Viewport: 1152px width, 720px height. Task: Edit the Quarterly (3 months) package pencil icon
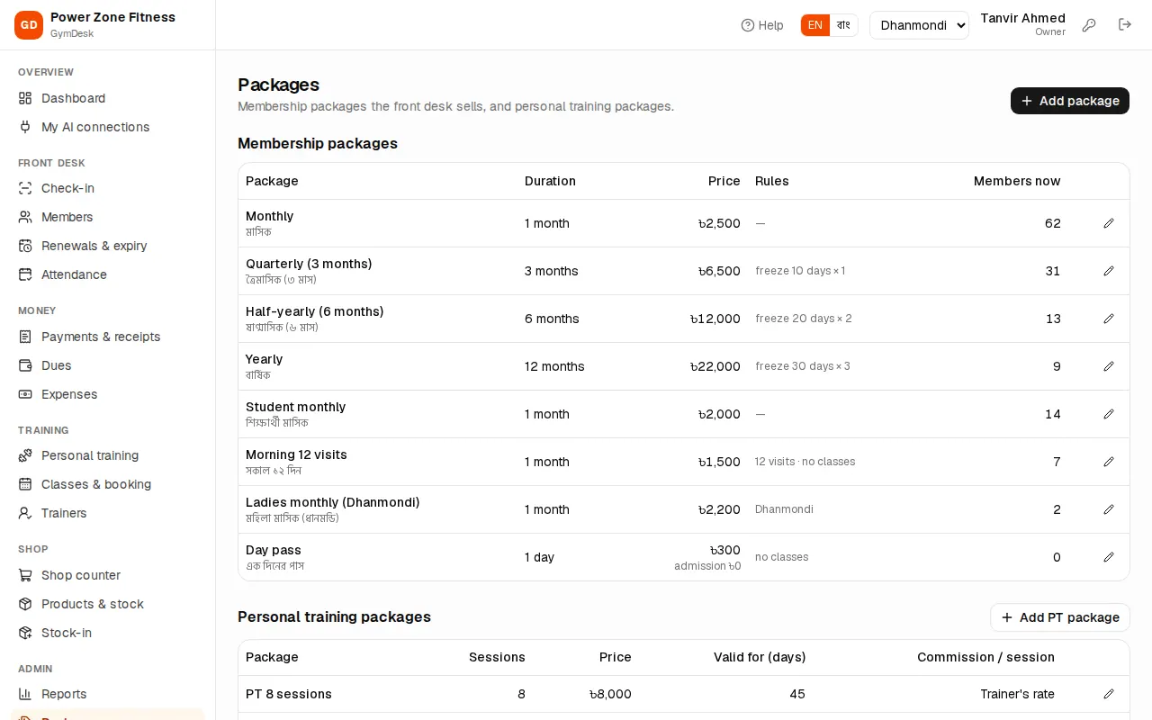click(x=1109, y=271)
